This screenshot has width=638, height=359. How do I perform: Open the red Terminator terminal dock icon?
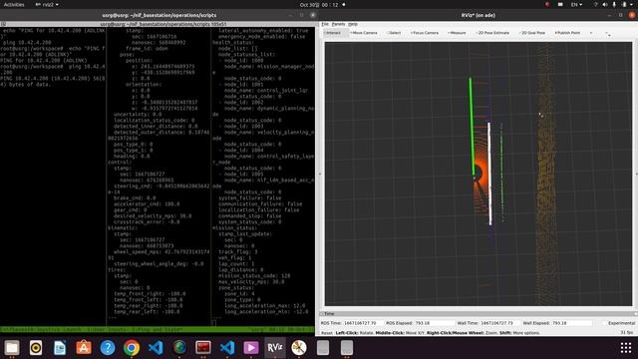click(203, 348)
